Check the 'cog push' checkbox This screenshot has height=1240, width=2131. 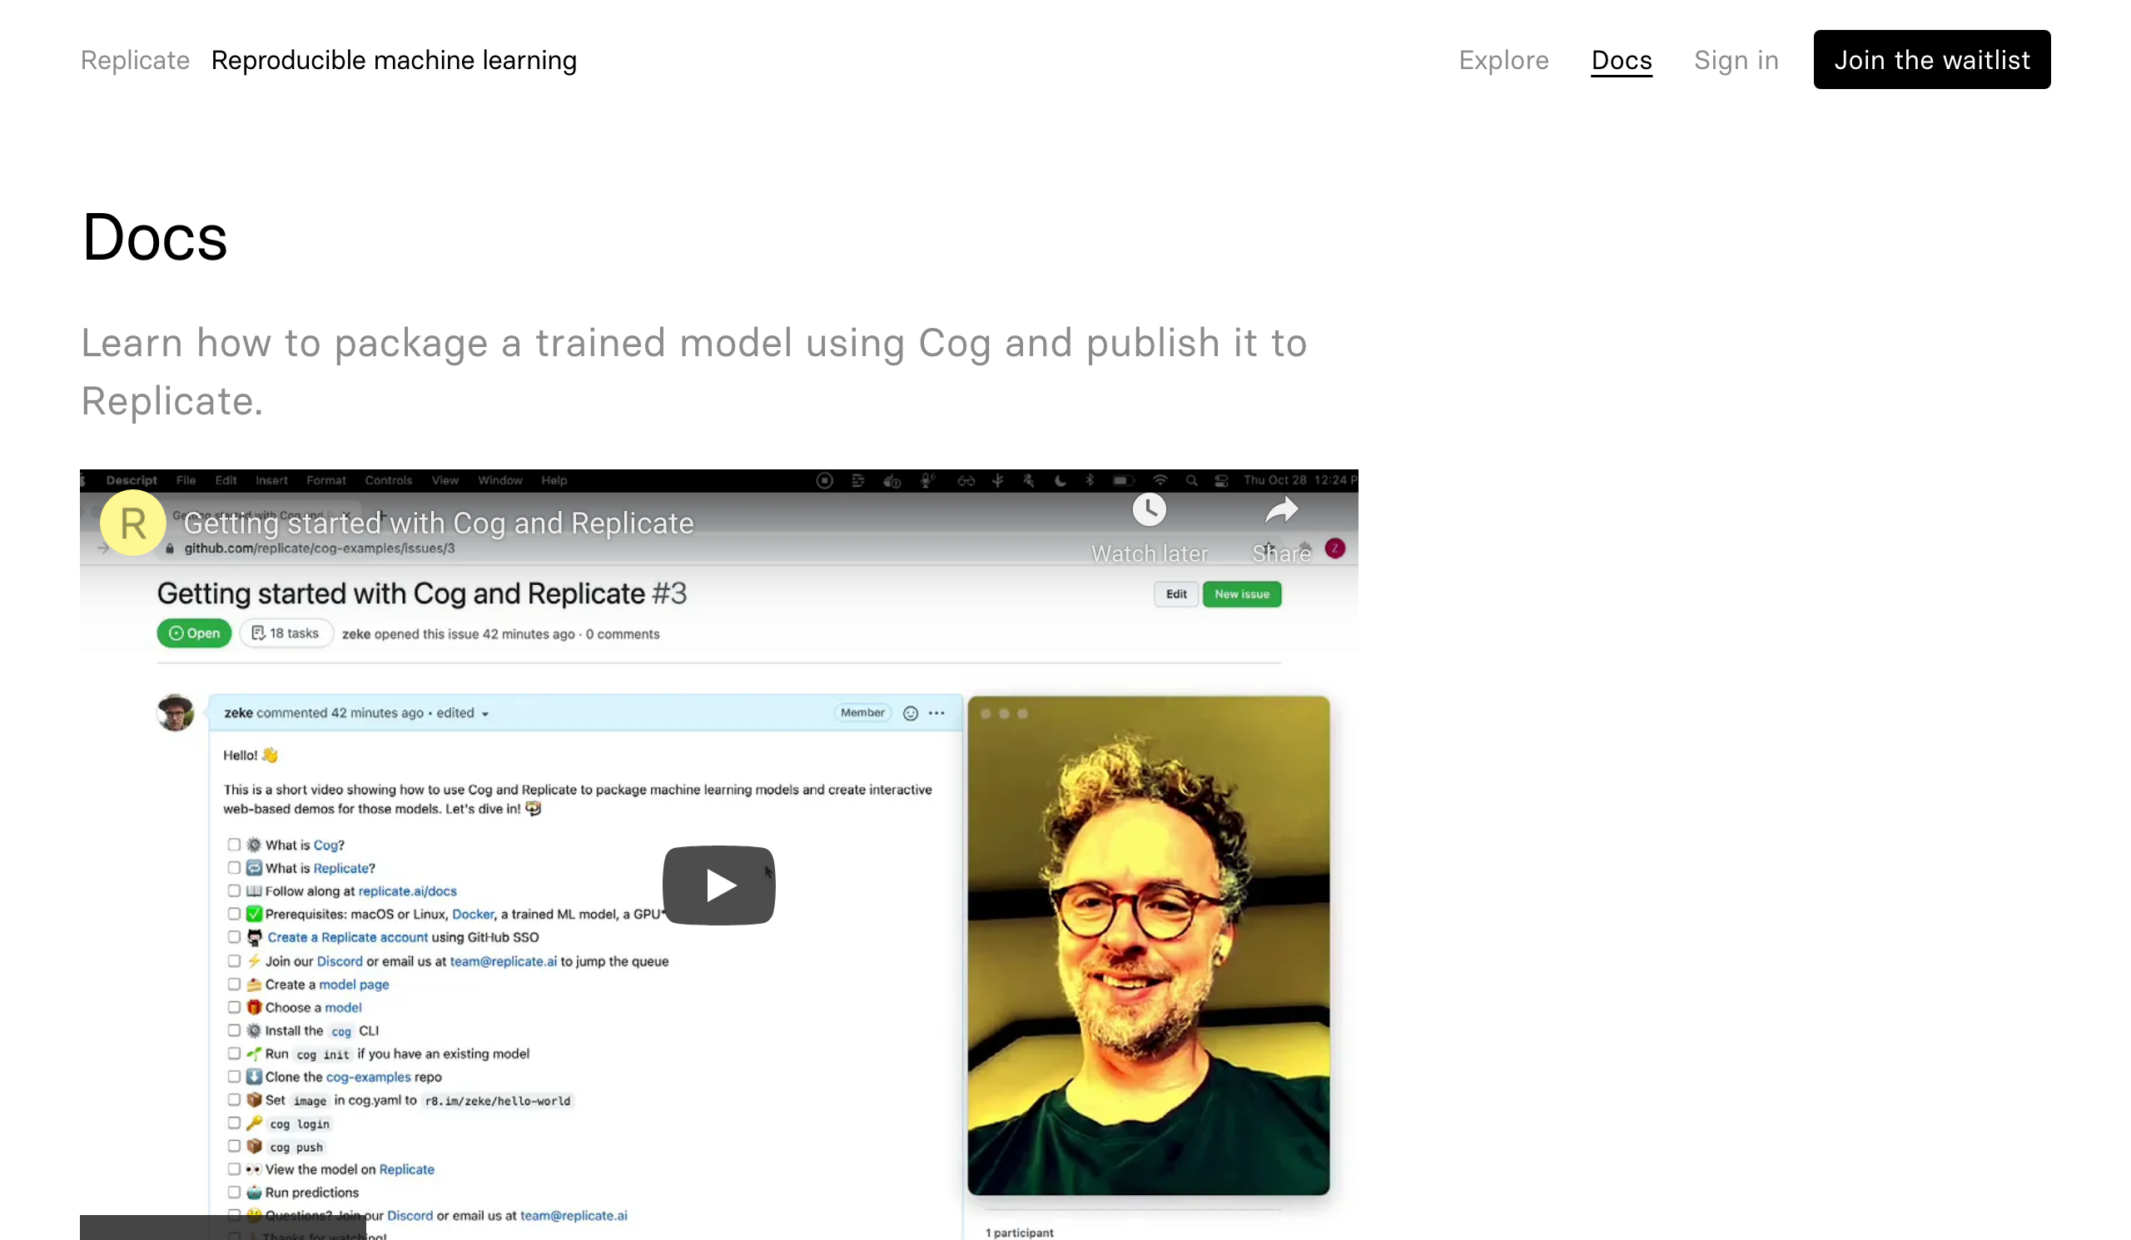click(x=233, y=1147)
